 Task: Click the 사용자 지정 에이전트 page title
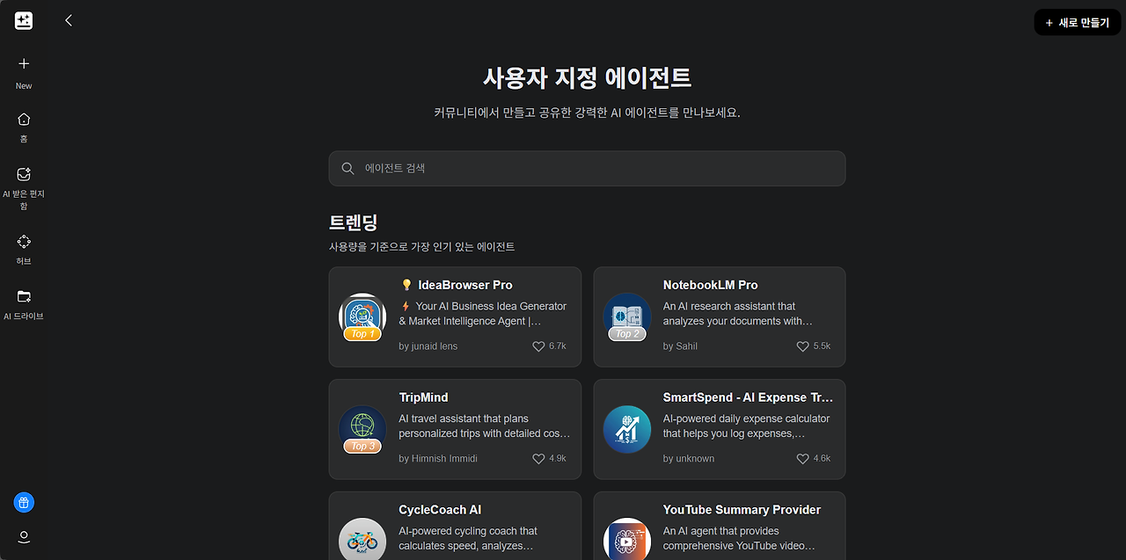[x=587, y=77]
